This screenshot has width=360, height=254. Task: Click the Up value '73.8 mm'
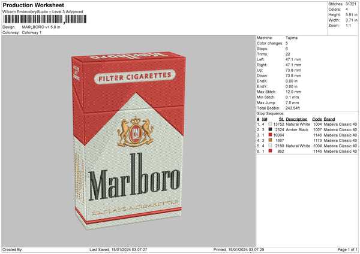click(293, 70)
